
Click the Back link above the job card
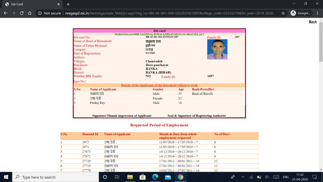313,21
